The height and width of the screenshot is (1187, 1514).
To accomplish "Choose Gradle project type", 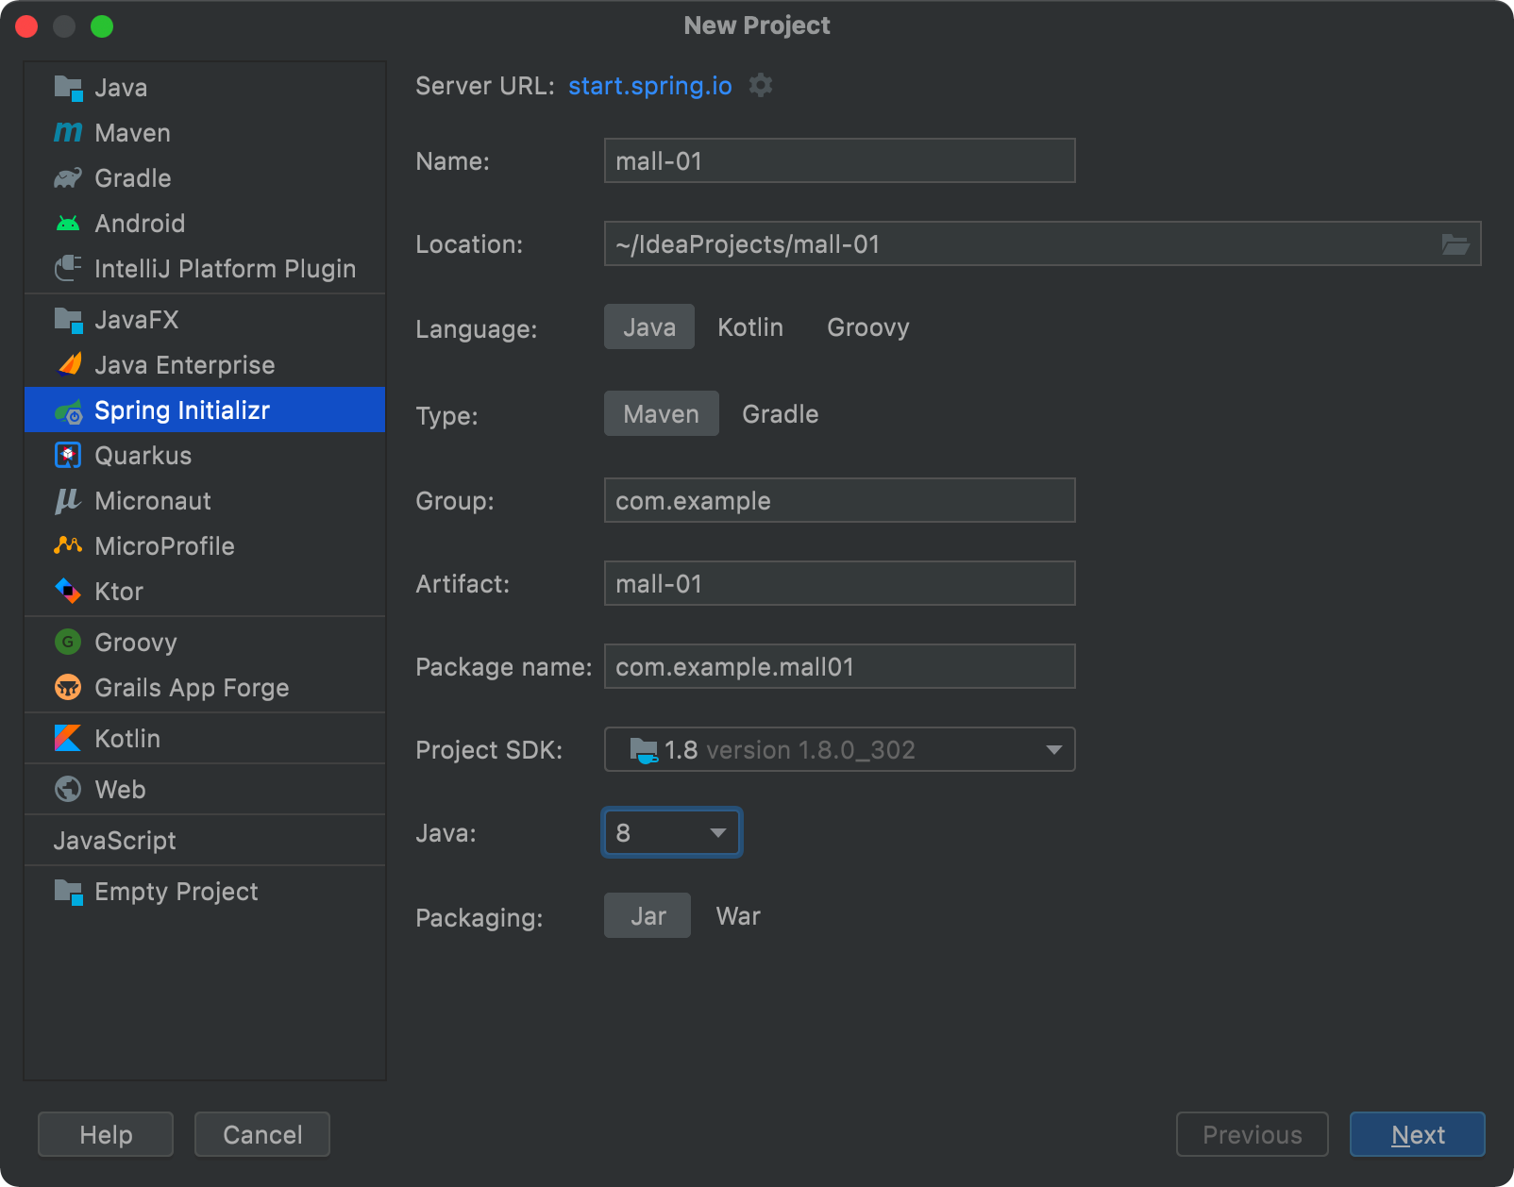I will click(x=781, y=413).
